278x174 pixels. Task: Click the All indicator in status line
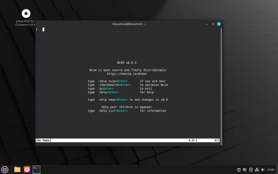(x=217, y=140)
